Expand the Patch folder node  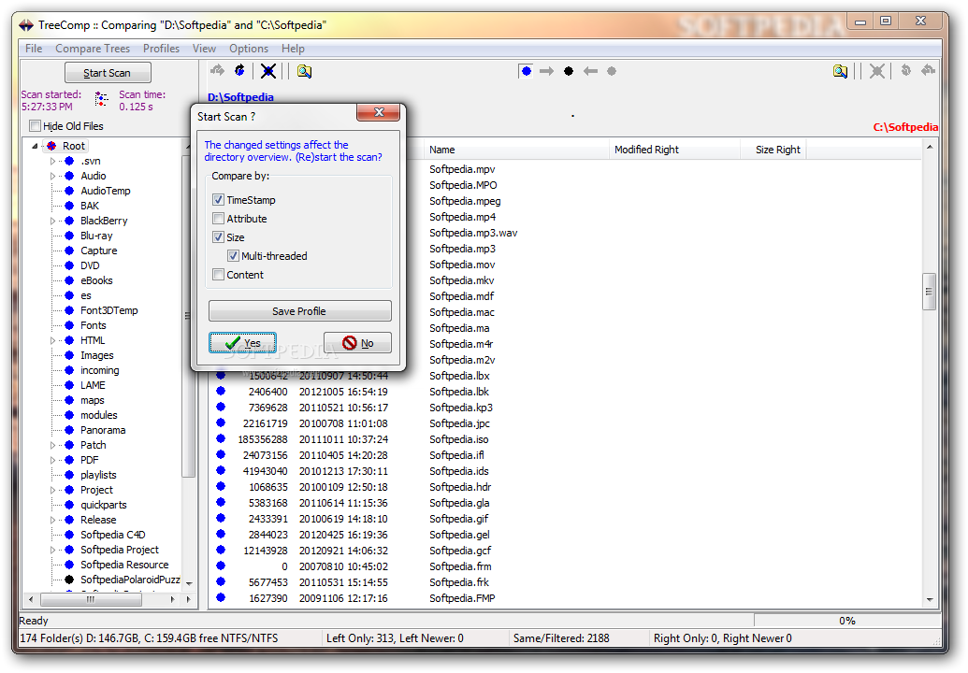[x=52, y=445]
